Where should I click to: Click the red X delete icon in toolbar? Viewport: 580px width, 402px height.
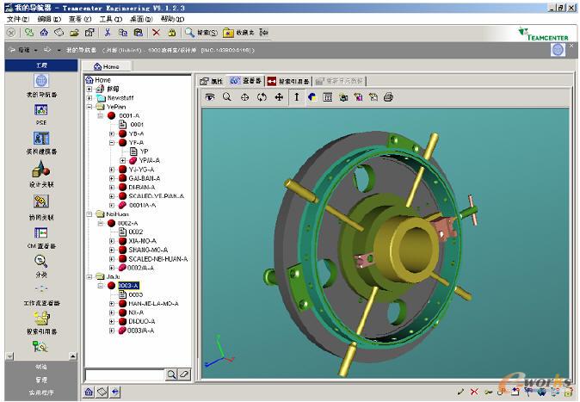(156, 33)
